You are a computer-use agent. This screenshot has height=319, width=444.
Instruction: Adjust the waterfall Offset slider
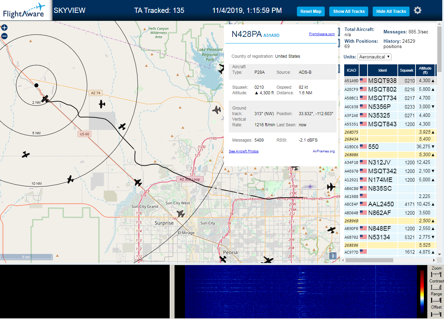pos(436,314)
